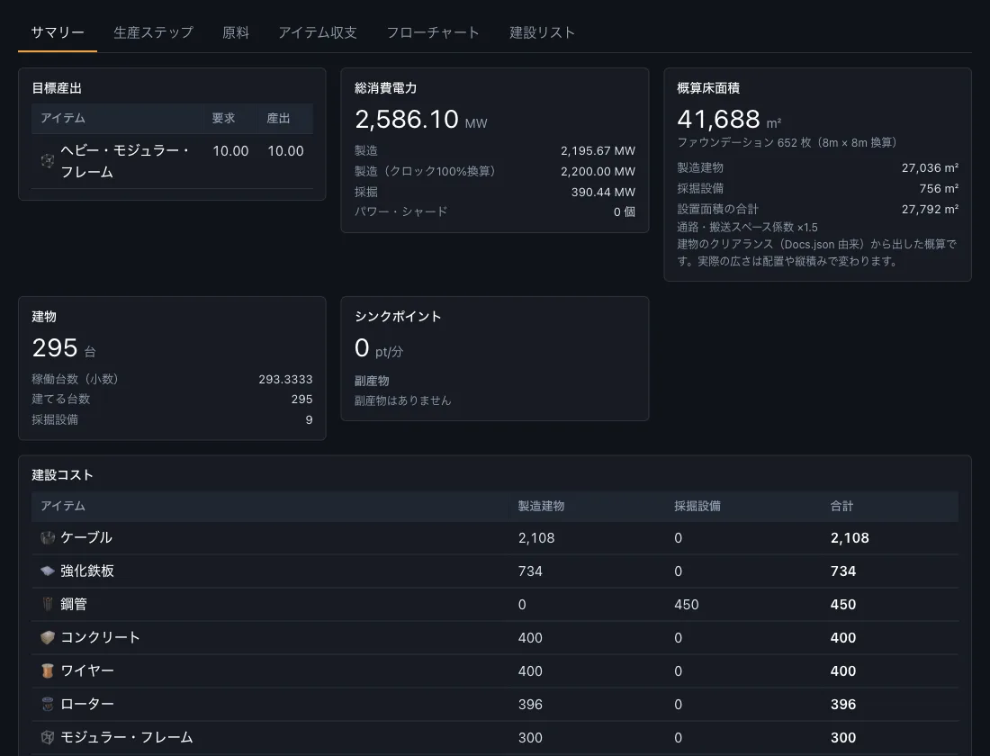Click the 鋼管 item icon
This screenshot has height=756, width=990.
pyautogui.click(x=48, y=605)
